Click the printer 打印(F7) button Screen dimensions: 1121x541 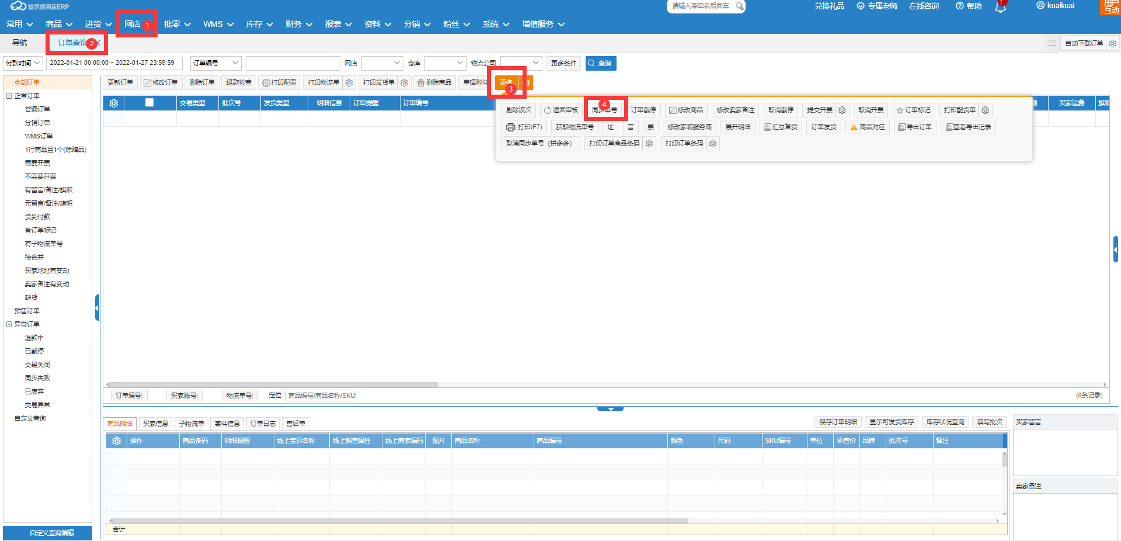524,127
